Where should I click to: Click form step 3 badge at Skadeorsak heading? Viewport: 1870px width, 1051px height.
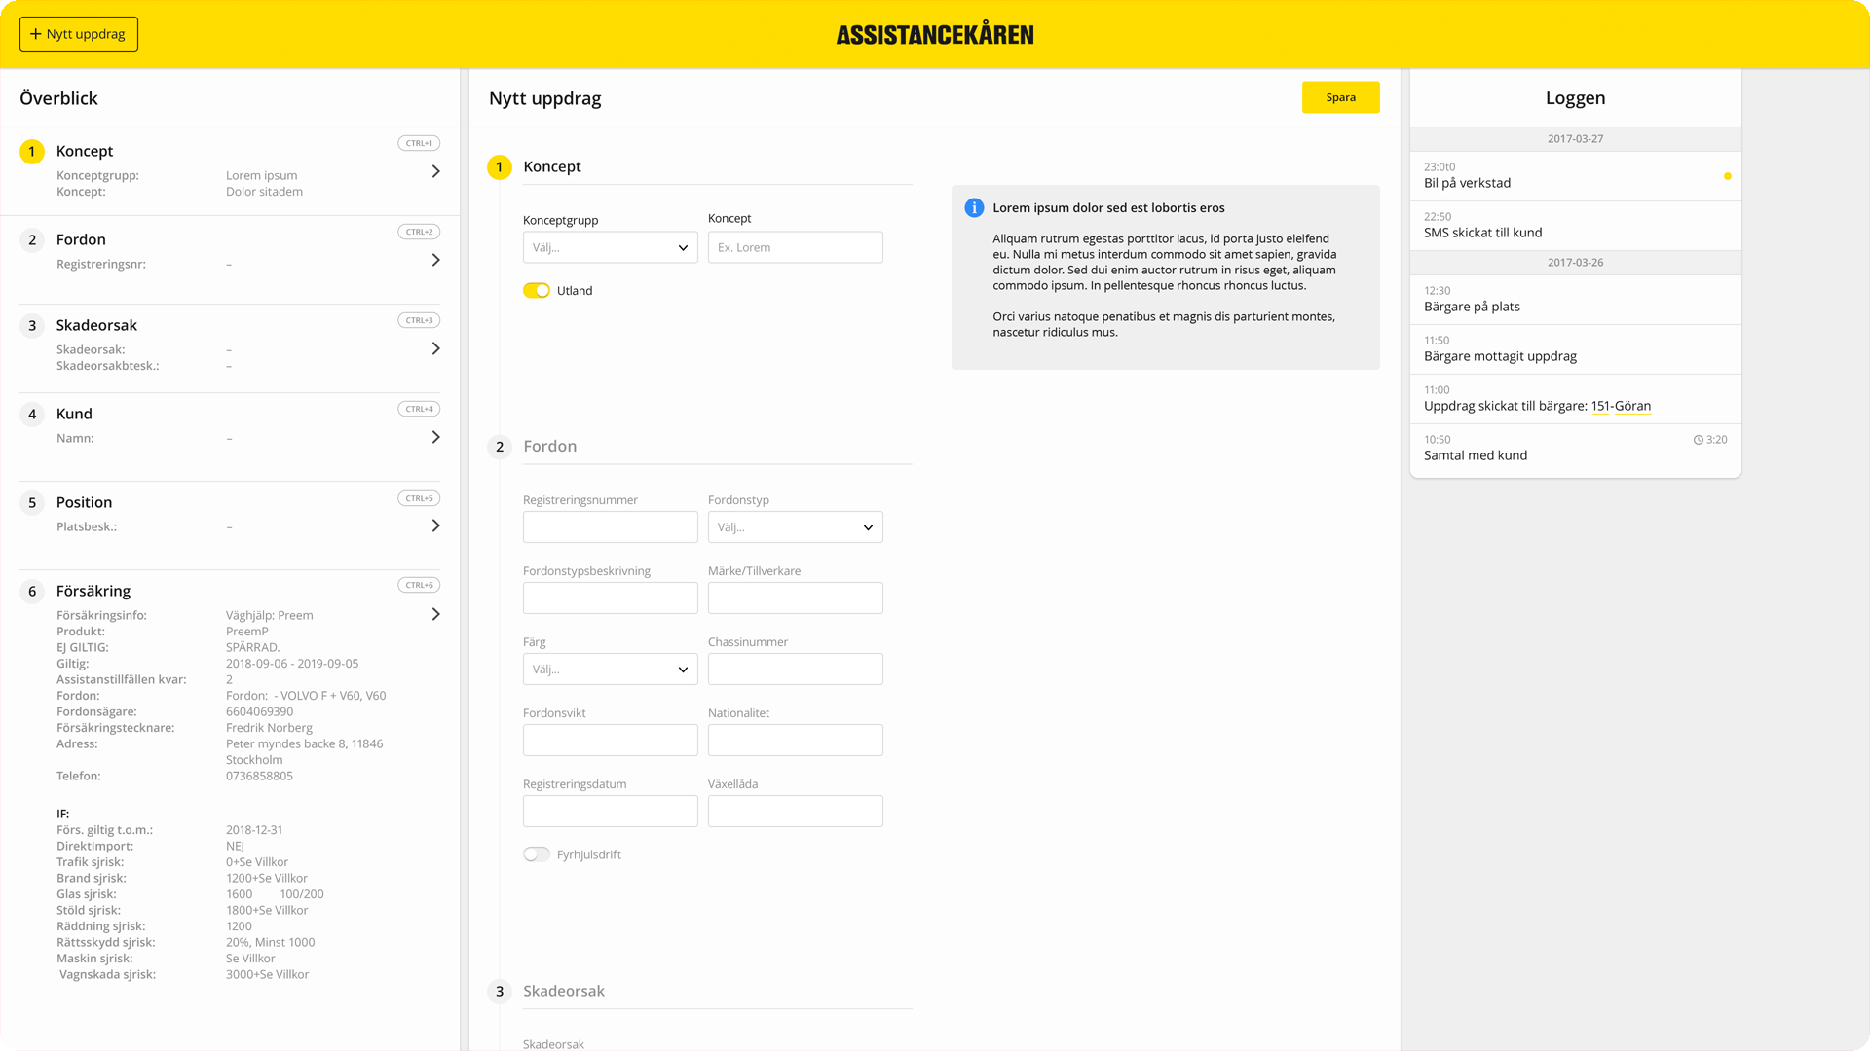pyautogui.click(x=500, y=991)
